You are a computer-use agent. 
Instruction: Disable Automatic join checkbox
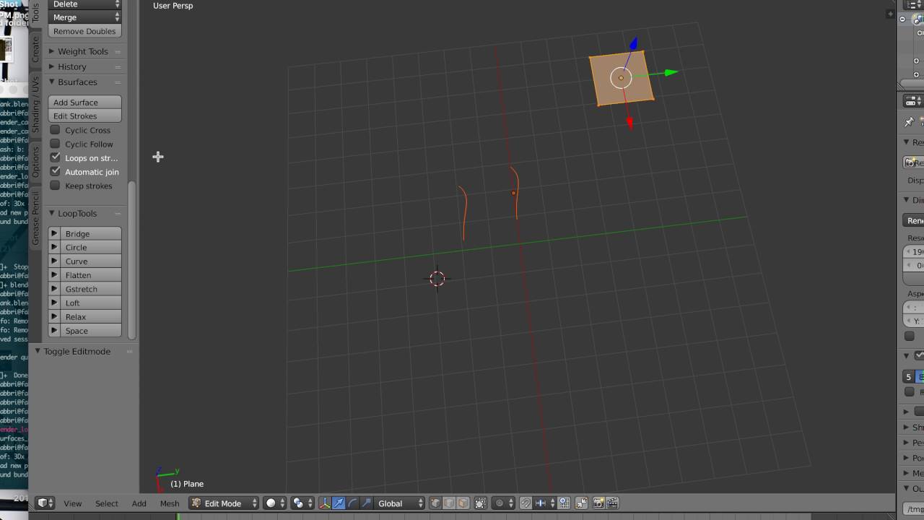55,171
